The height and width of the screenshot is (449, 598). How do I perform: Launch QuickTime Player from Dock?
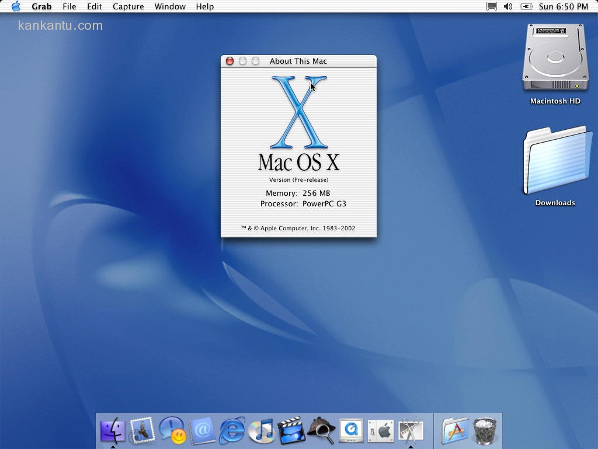tap(351, 431)
